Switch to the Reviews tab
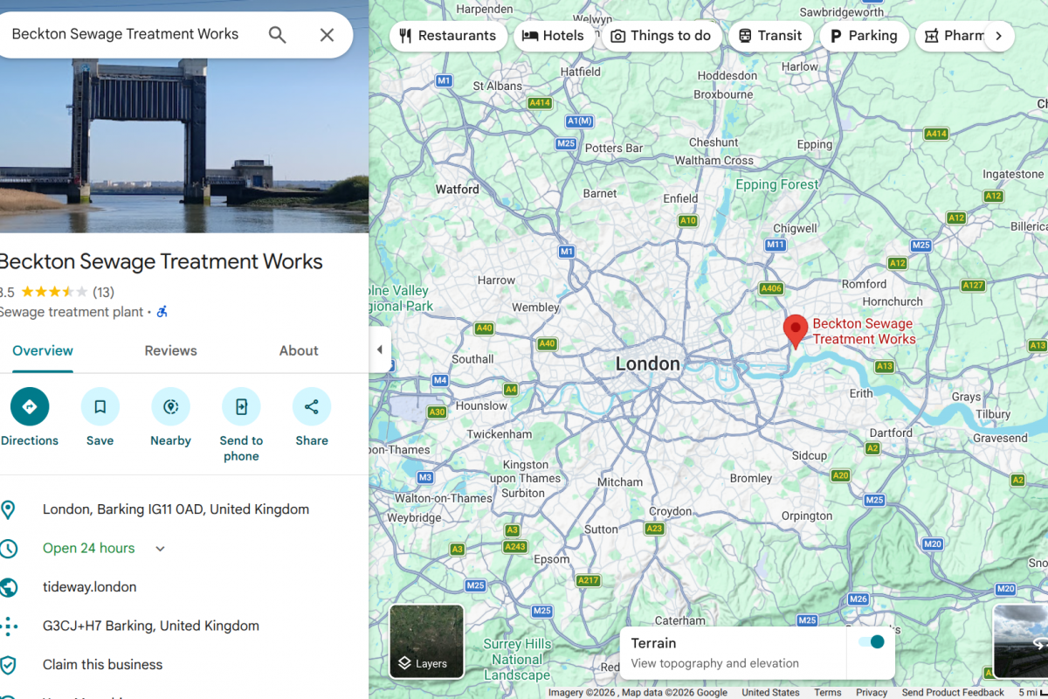 point(170,350)
